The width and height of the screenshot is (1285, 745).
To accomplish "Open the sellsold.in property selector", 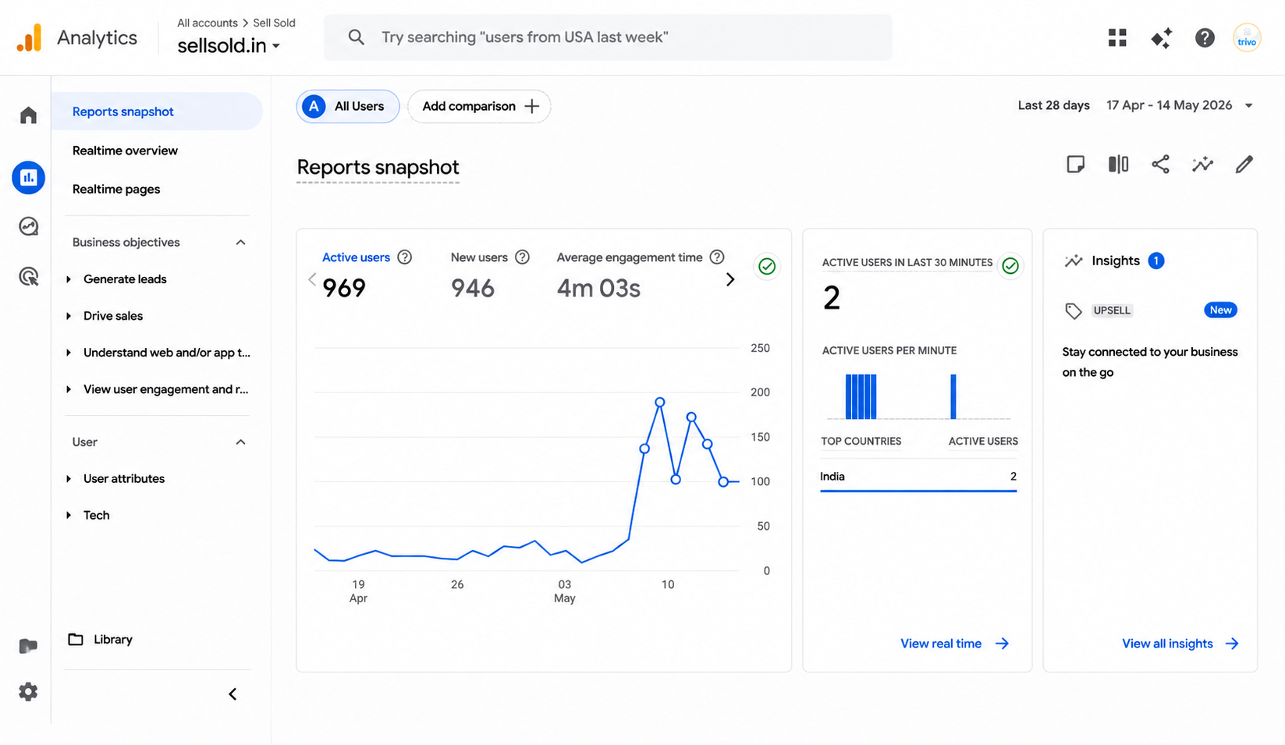I will click(x=229, y=46).
